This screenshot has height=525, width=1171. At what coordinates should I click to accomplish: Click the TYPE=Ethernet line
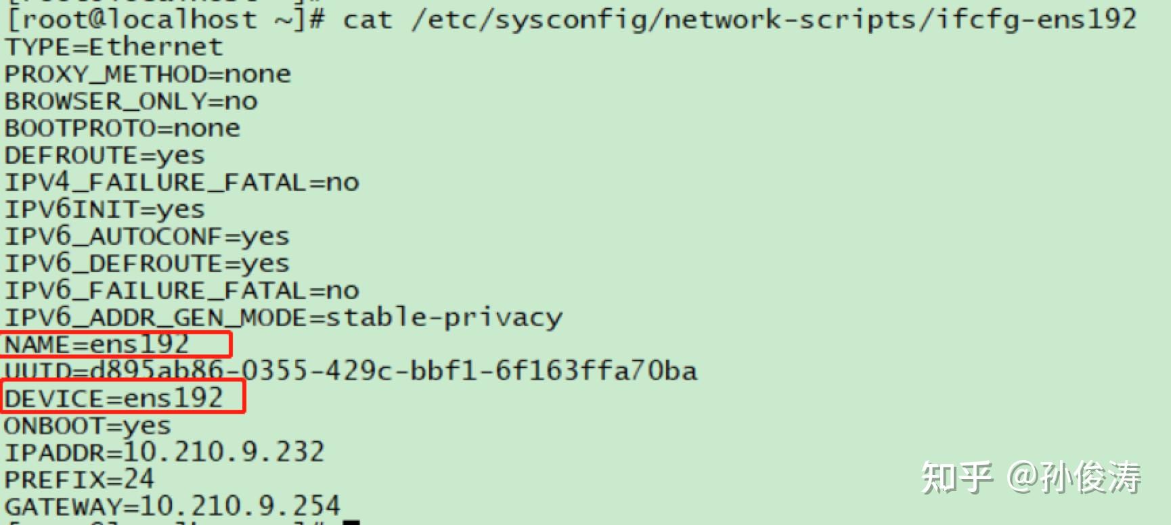[x=114, y=47]
